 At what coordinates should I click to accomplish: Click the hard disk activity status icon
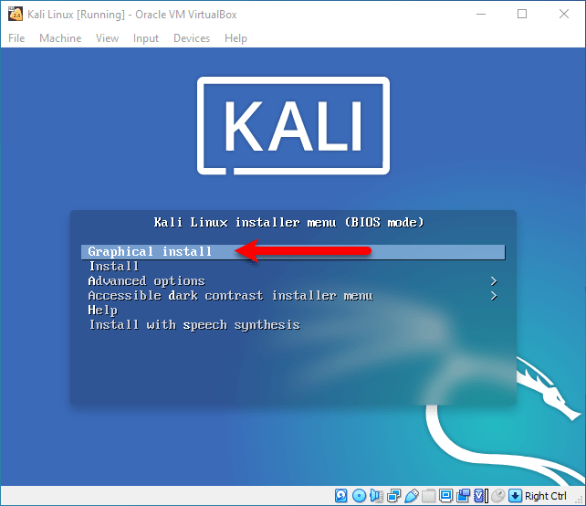click(340, 496)
